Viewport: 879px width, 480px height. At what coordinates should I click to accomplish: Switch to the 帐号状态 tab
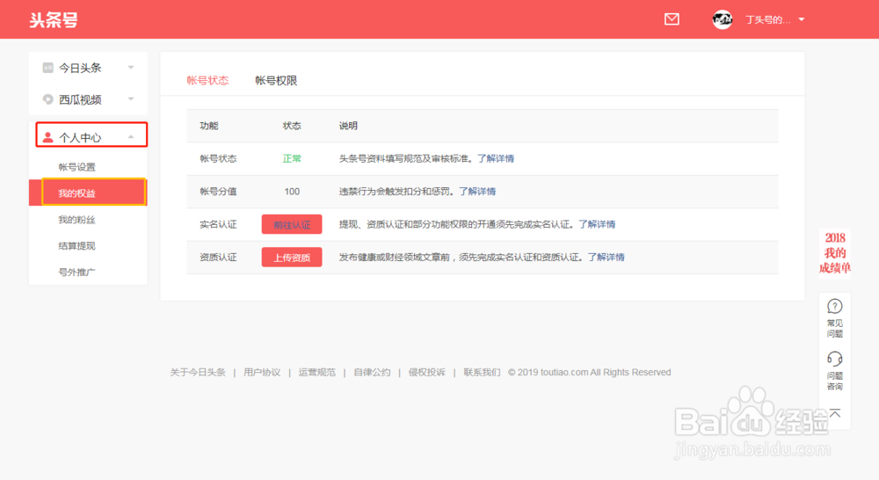207,81
